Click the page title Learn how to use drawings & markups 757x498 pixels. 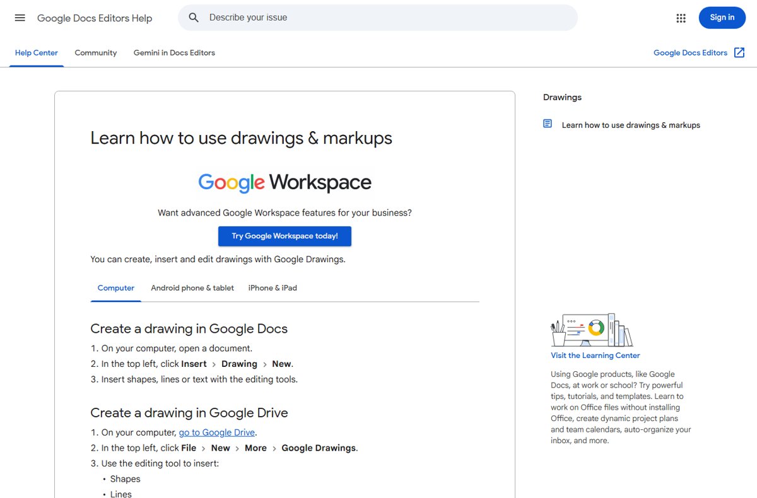[x=242, y=138]
